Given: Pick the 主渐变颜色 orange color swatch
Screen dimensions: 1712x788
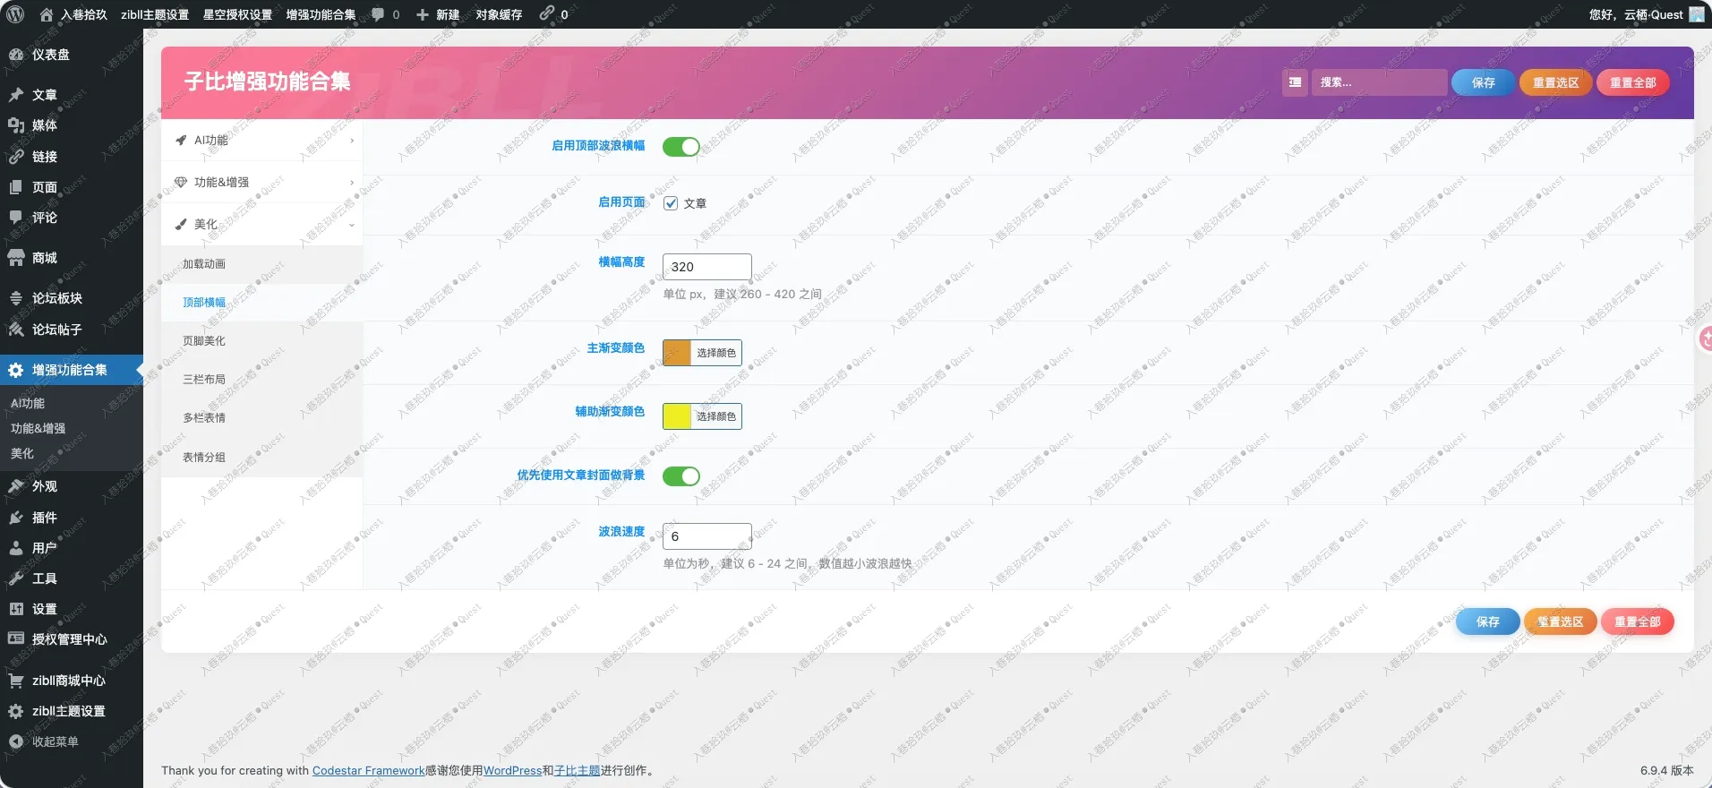Looking at the screenshot, I should [677, 353].
